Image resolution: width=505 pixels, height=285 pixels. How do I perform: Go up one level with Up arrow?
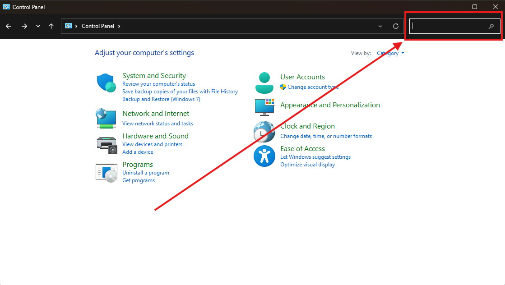pyautogui.click(x=51, y=26)
